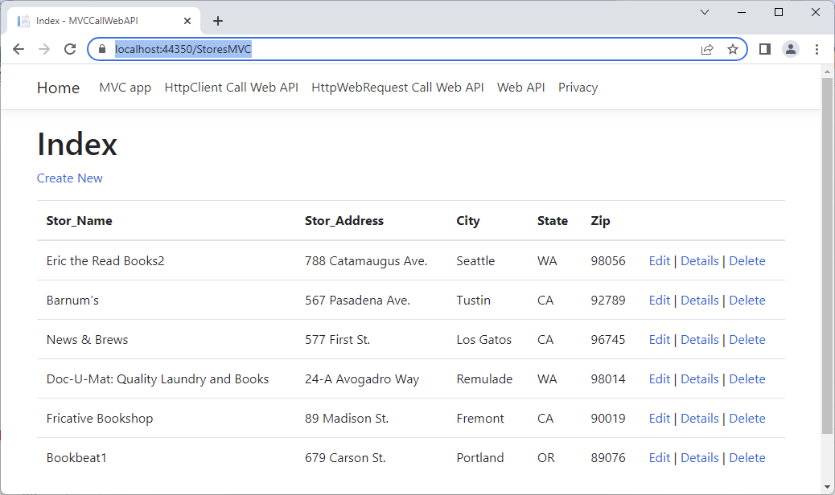View details for News & Brews
The height and width of the screenshot is (495, 835).
coord(699,340)
